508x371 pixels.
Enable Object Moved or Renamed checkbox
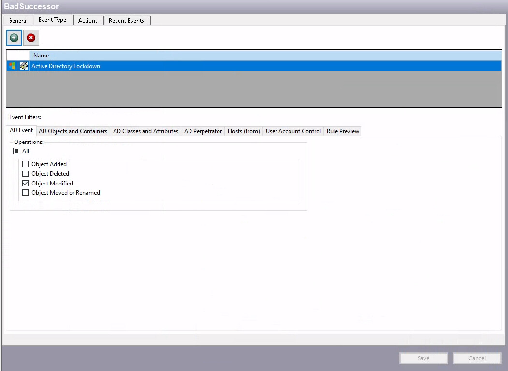tap(26, 193)
